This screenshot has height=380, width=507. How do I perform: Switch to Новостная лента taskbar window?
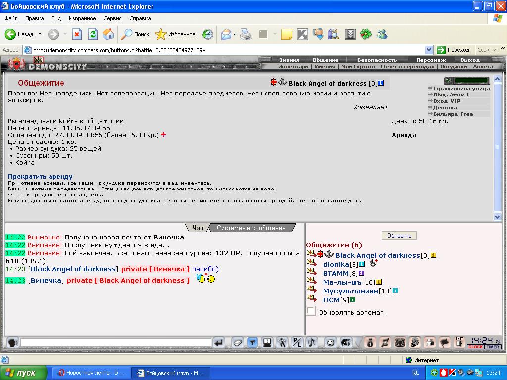tap(91, 373)
